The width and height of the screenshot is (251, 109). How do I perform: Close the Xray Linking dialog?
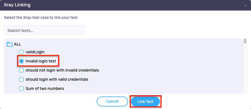click(x=245, y=5)
